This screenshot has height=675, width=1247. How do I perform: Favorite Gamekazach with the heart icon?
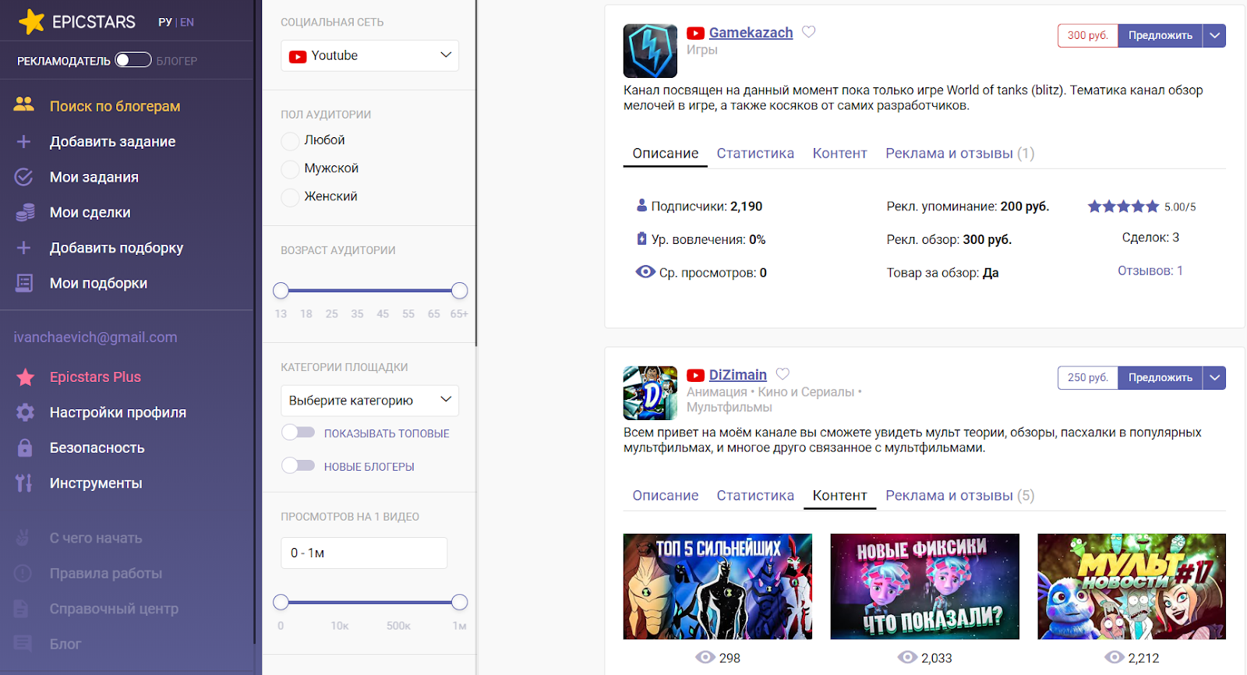click(809, 32)
